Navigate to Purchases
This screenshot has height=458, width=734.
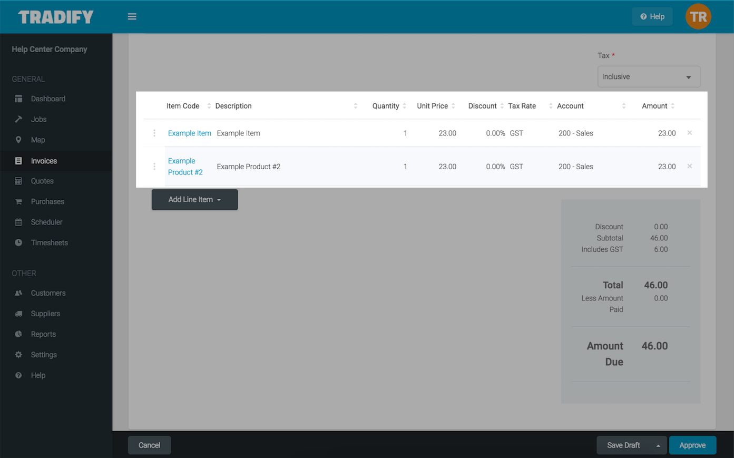(47, 201)
